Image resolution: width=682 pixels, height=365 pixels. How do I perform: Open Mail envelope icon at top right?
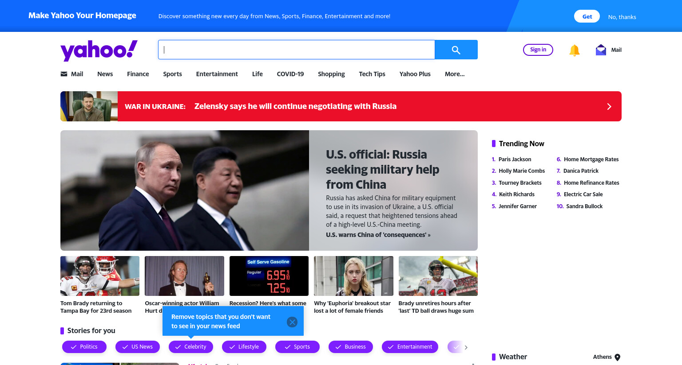coord(601,50)
